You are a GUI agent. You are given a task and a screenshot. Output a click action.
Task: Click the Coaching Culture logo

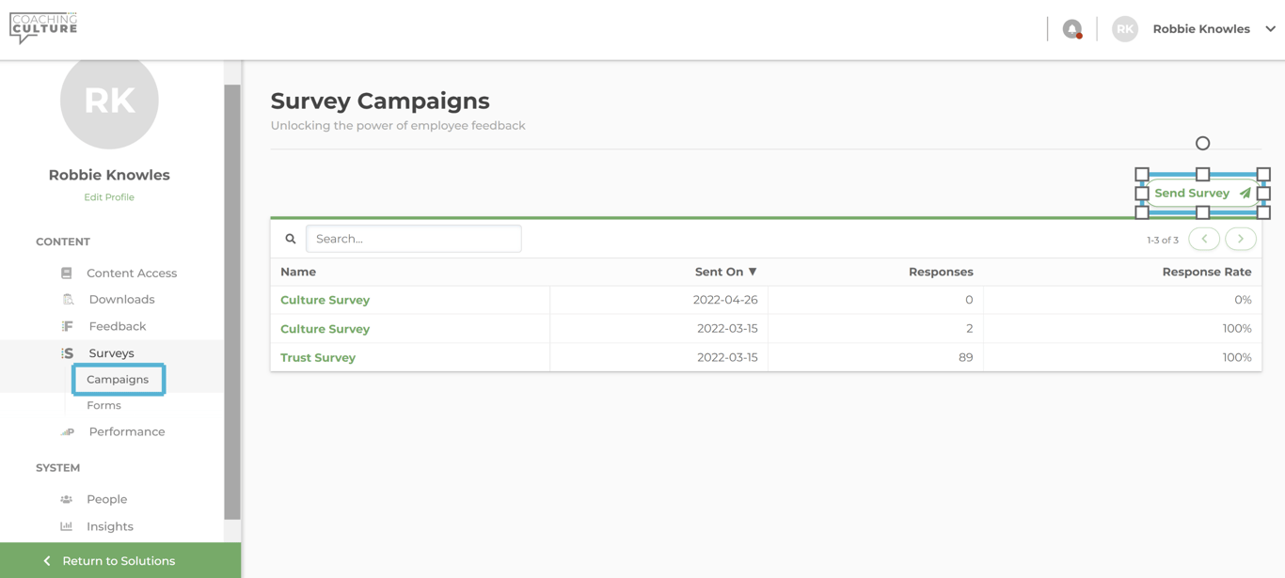coord(43,27)
